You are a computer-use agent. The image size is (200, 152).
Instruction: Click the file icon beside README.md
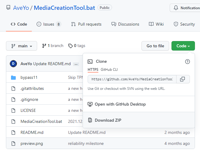pyautogui.click(x=13, y=132)
